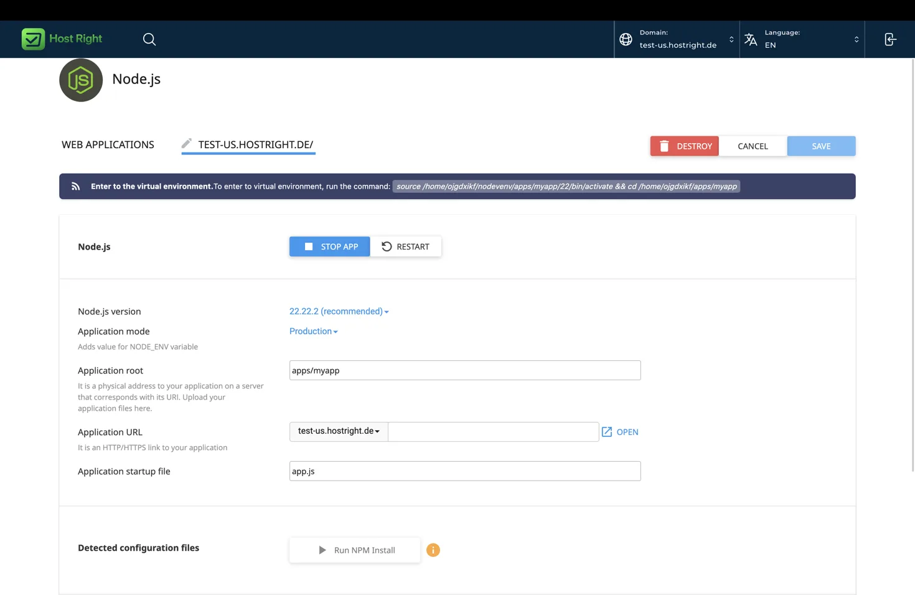Click the trash icon on Destroy button
915x595 pixels.
(x=664, y=146)
